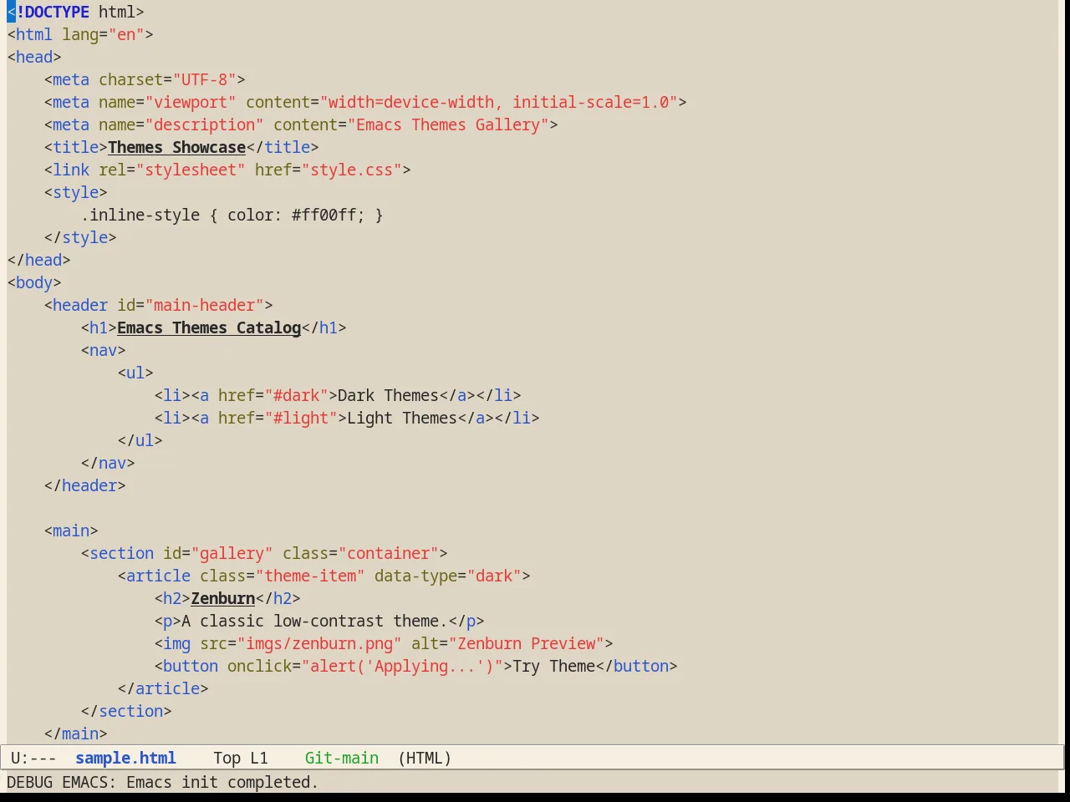Screen dimensions: 1070x802
Task: Click the 'Zenburn' h2 heading text
Action: [222, 598]
